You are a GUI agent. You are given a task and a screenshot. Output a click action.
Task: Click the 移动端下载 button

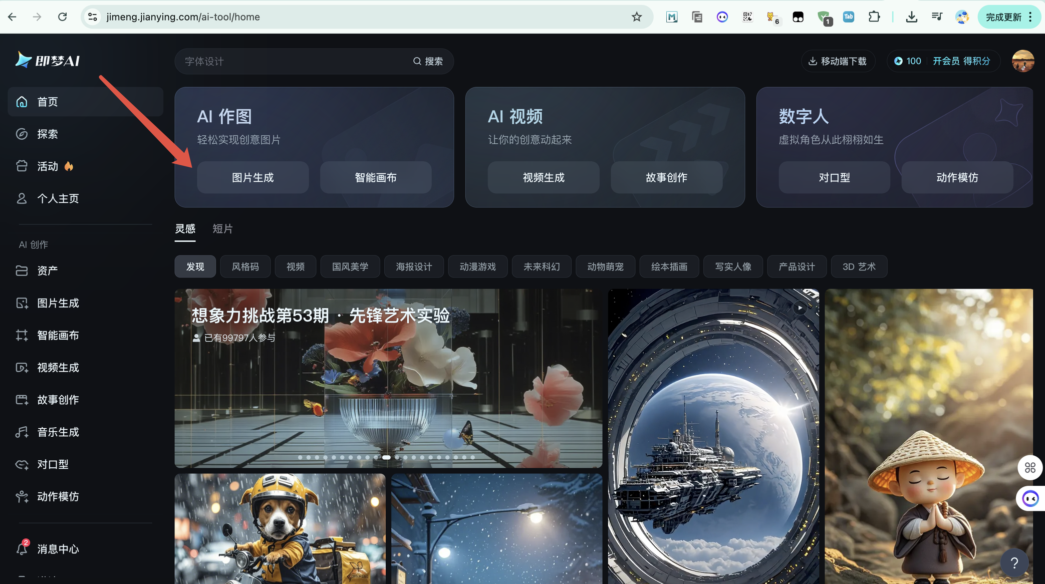point(838,61)
